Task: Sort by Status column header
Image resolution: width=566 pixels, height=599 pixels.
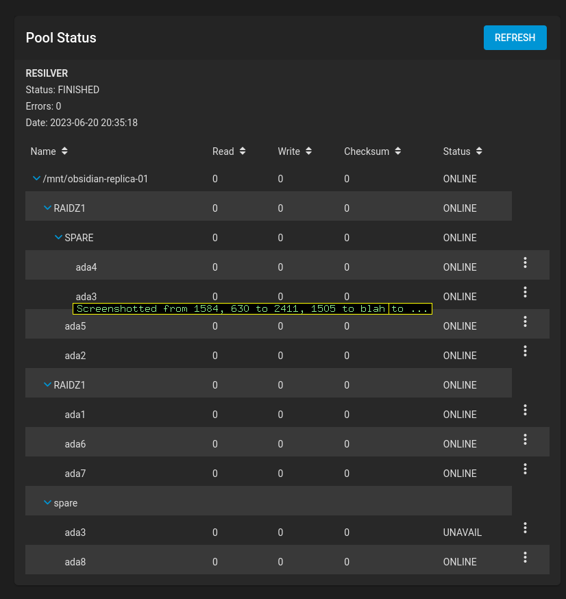Action: (463, 151)
